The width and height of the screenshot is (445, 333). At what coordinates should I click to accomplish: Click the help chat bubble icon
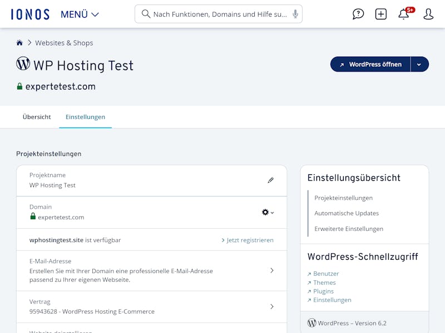(358, 14)
